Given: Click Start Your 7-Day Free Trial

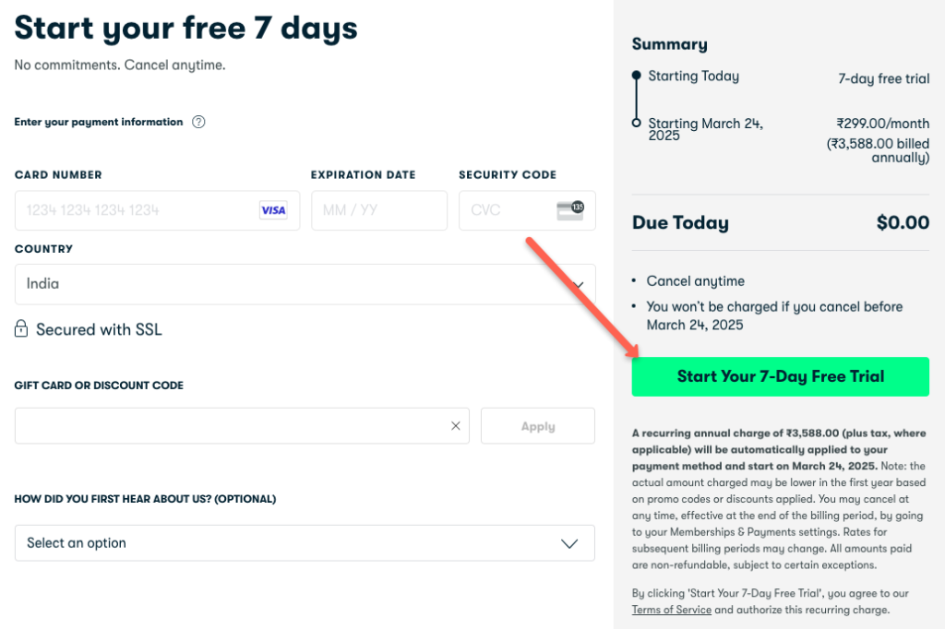Looking at the screenshot, I should coord(780,376).
